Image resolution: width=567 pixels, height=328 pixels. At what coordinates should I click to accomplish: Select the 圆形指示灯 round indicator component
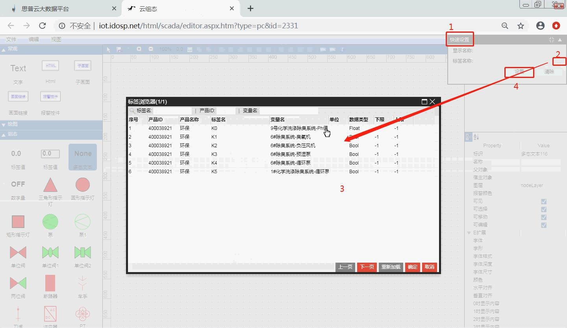click(82, 185)
